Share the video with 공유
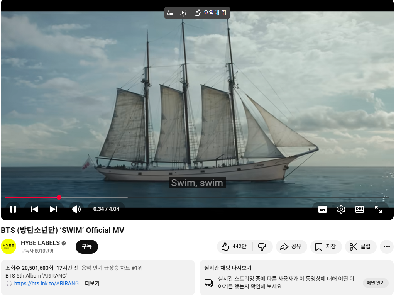Viewport: 396px width, 300px height. click(291, 246)
